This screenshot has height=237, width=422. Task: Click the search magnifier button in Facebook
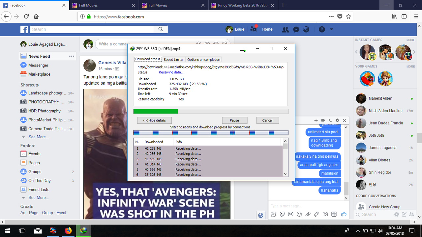coord(161,29)
